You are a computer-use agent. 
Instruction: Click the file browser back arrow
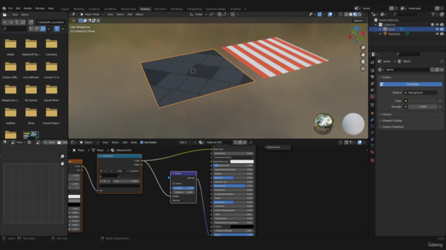[5, 22]
